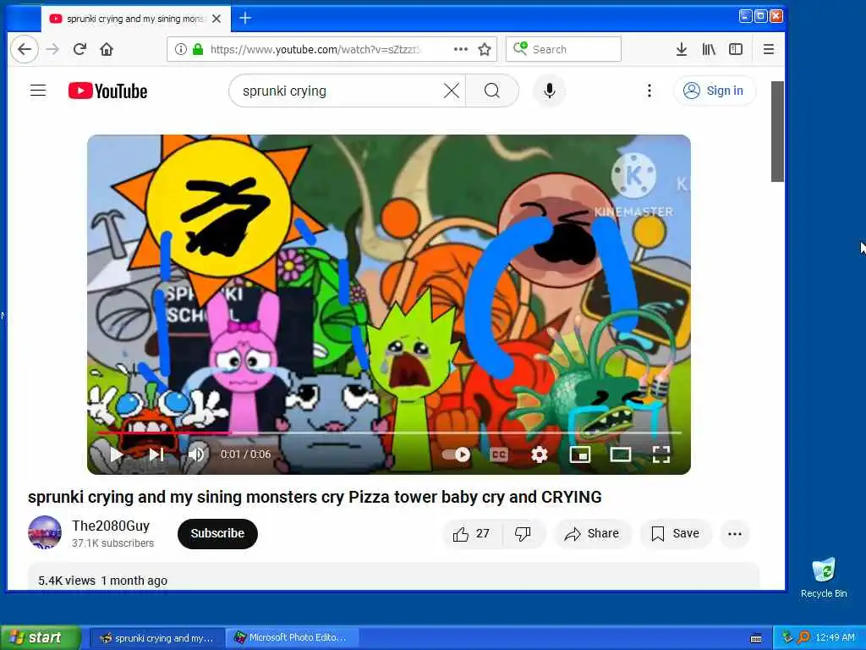866x650 pixels.
Task: Open a new browser tab with plus
Action: click(245, 19)
